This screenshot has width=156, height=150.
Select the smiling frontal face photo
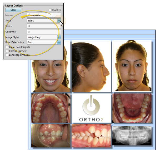pyautogui.click(x=51, y=76)
